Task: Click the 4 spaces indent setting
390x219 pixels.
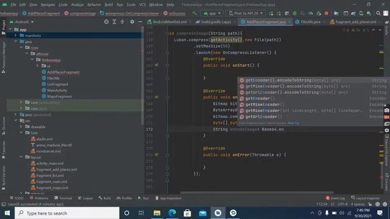Action: pyautogui.click(x=358, y=204)
